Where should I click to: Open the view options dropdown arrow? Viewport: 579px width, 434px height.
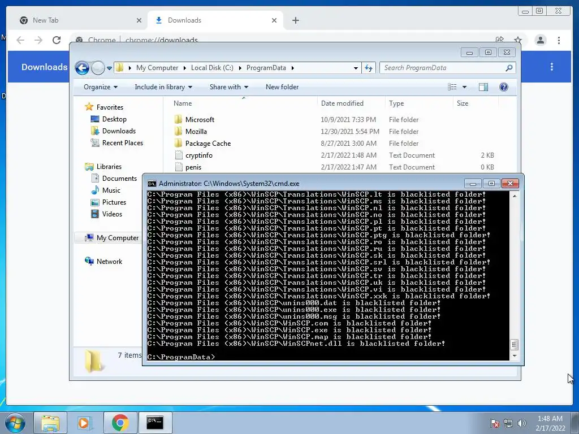click(x=465, y=87)
